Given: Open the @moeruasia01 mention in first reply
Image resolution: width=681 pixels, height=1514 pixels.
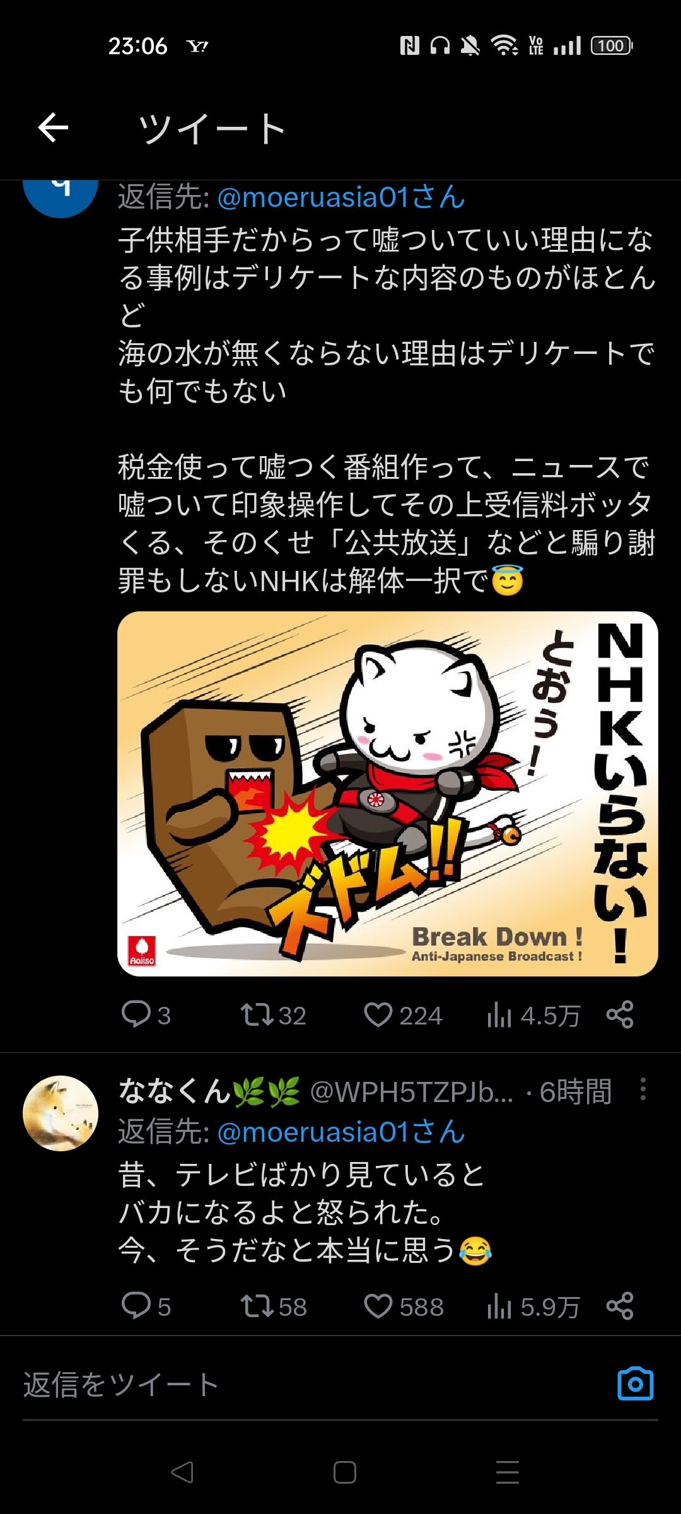Looking at the screenshot, I should click(x=341, y=197).
